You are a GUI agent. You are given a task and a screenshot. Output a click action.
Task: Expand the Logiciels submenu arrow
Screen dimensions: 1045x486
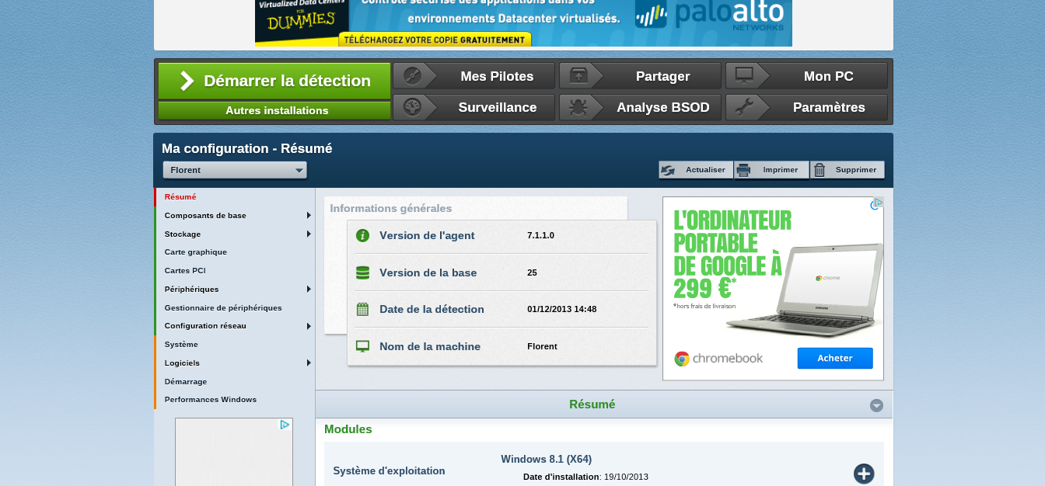pos(309,363)
